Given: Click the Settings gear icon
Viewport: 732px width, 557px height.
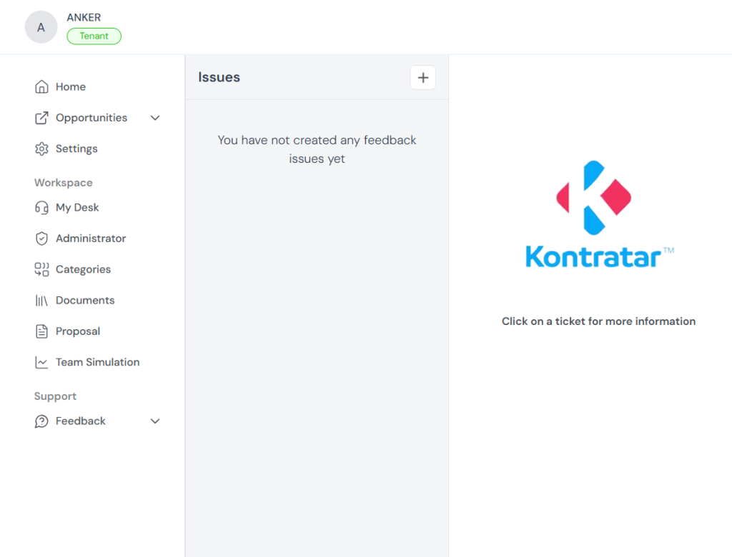Looking at the screenshot, I should coord(41,149).
